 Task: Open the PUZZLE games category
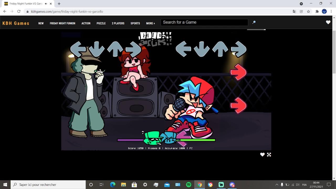(x=101, y=23)
